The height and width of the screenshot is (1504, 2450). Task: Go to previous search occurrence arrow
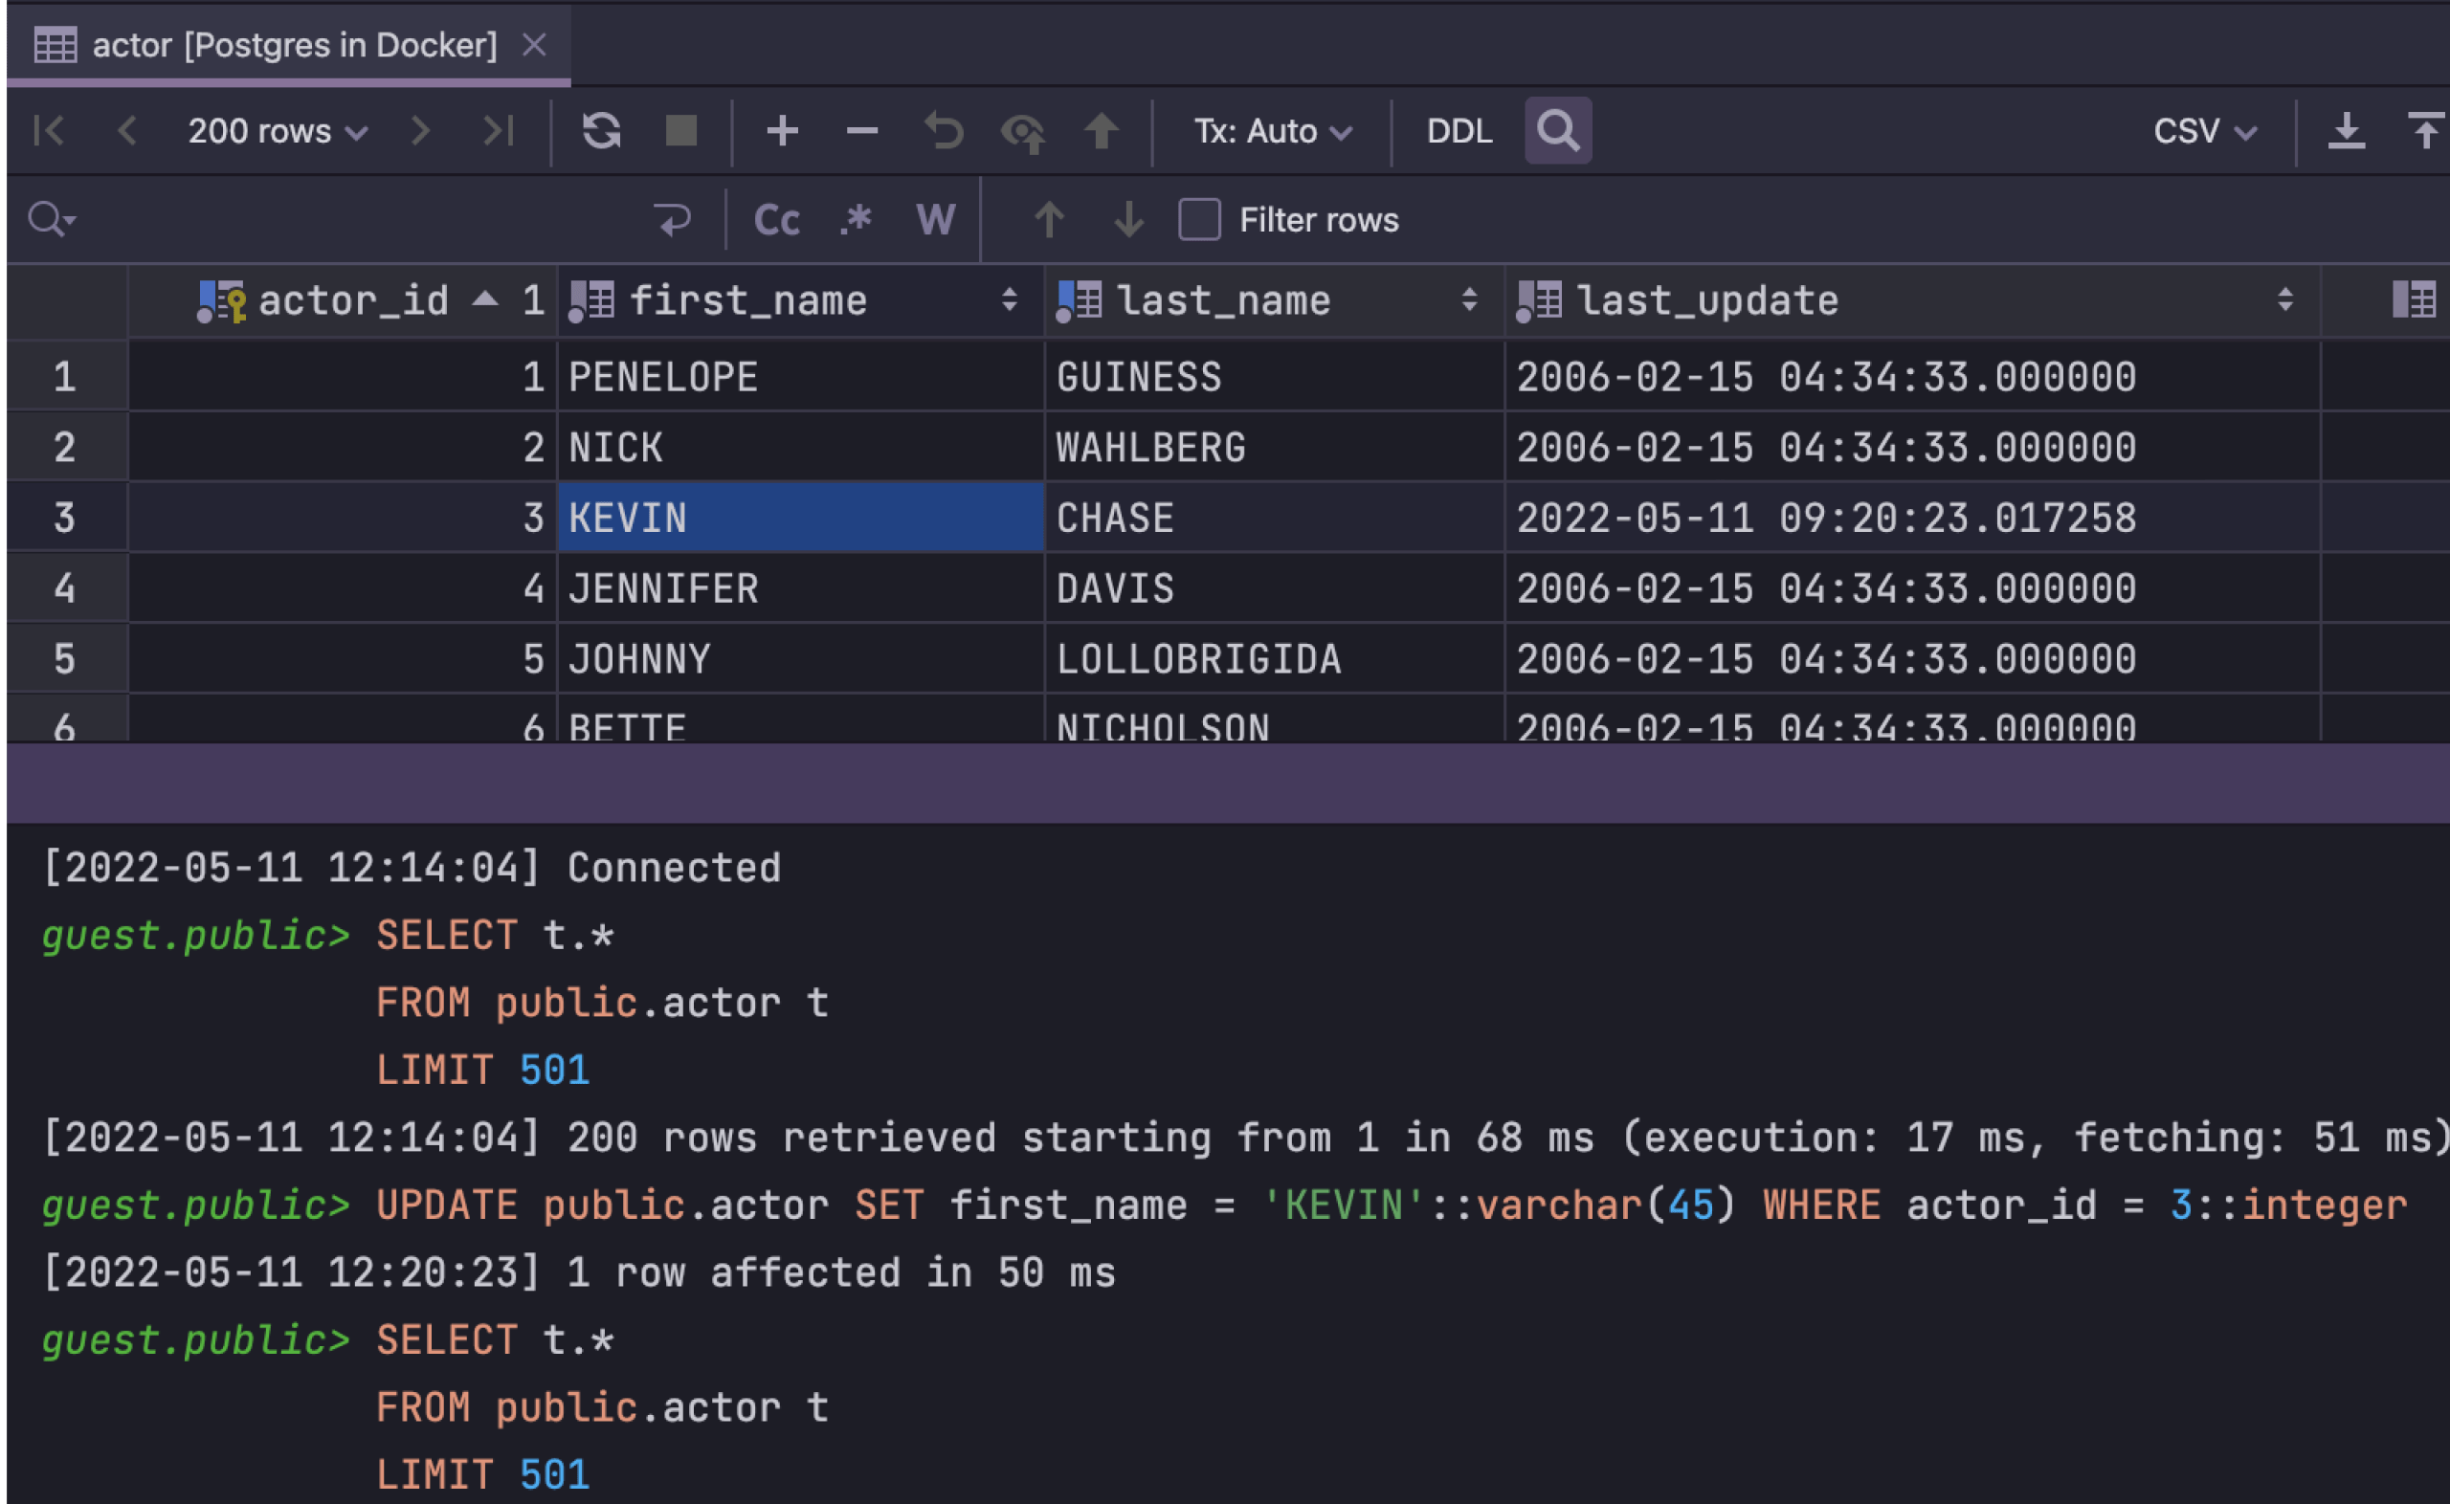pyautogui.click(x=1049, y=219)
